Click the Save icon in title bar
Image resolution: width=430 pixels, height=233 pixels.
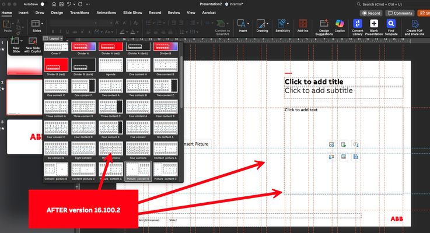(61, 4)
